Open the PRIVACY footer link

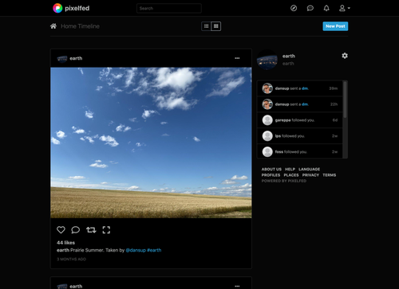(x=310, y=175)
